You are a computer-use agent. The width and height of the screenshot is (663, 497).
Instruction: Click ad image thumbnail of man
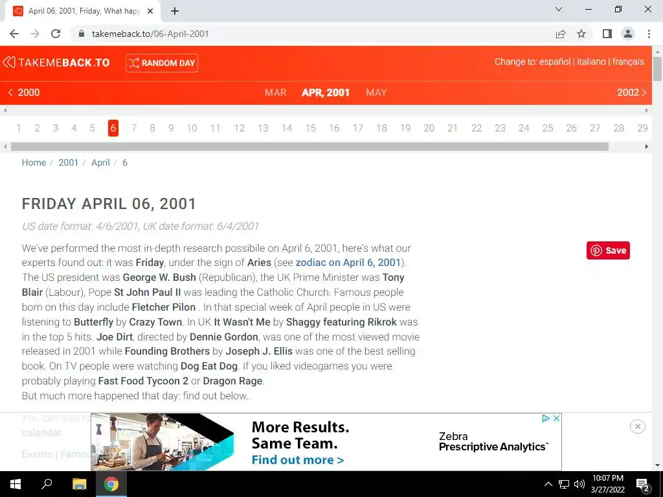click(x=162, y=442)
